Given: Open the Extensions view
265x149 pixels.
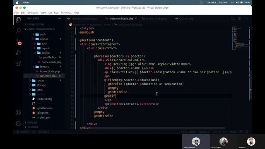Looking at the screenshot, I should (x=18, y=63).
